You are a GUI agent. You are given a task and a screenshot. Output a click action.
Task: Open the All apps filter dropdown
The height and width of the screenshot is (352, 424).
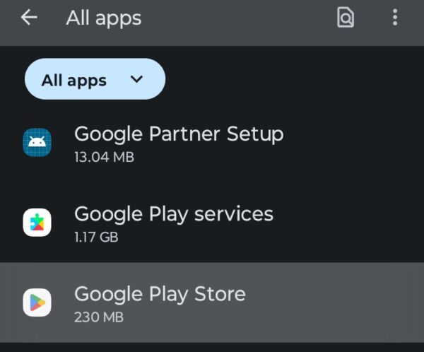coord(95,79)
